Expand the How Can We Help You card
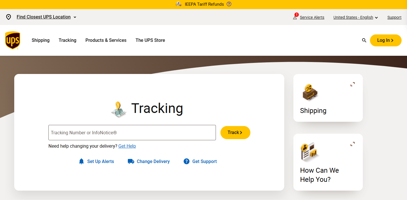The image size is (407, 200). (x=353, y=144)
